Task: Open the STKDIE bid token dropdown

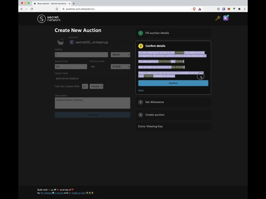Action: (120, 67)
